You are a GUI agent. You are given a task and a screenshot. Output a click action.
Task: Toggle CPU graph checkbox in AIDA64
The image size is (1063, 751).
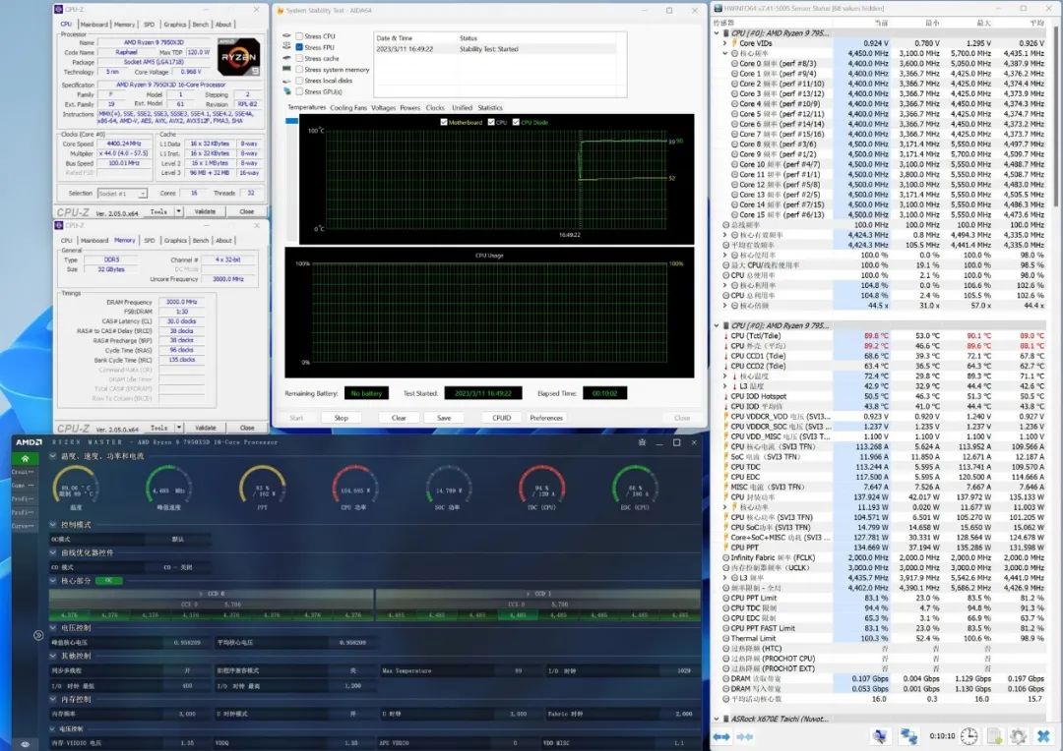(x=491, y=123)
